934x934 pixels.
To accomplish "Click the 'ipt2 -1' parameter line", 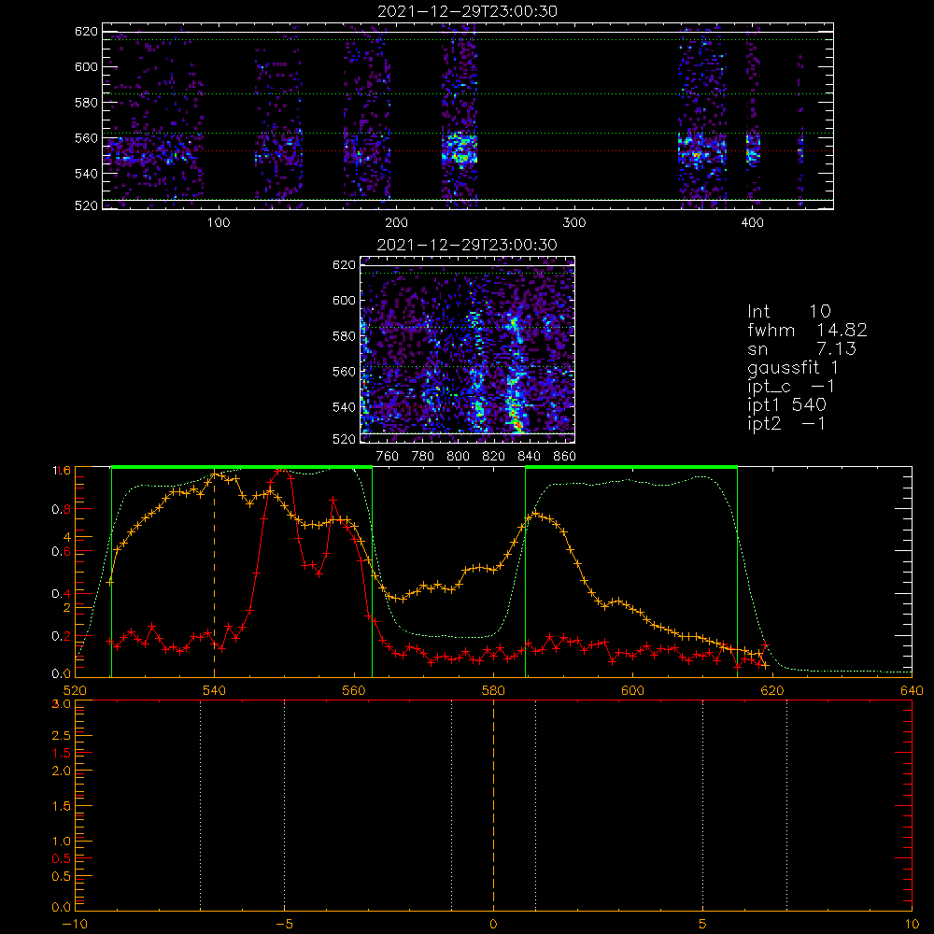I will (786, 423).
